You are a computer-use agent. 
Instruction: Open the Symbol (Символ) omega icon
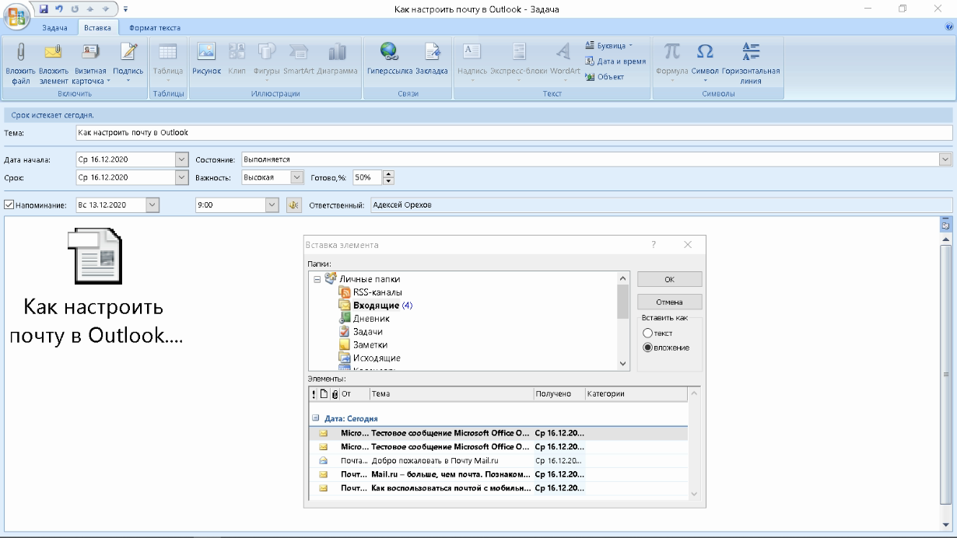pyautogui.click(x=705, y=53)
